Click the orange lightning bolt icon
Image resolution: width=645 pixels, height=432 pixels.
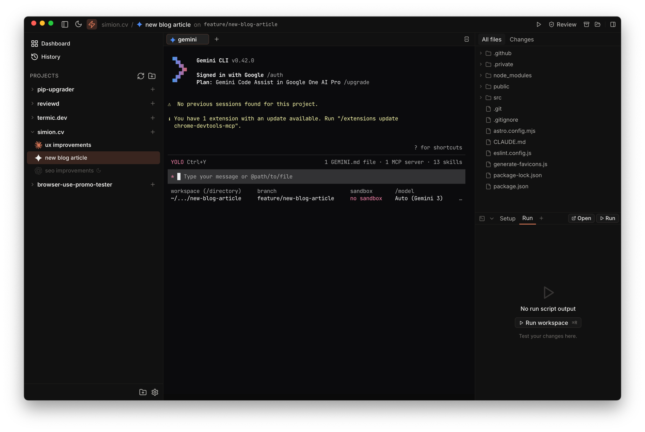tap(92, 24)
